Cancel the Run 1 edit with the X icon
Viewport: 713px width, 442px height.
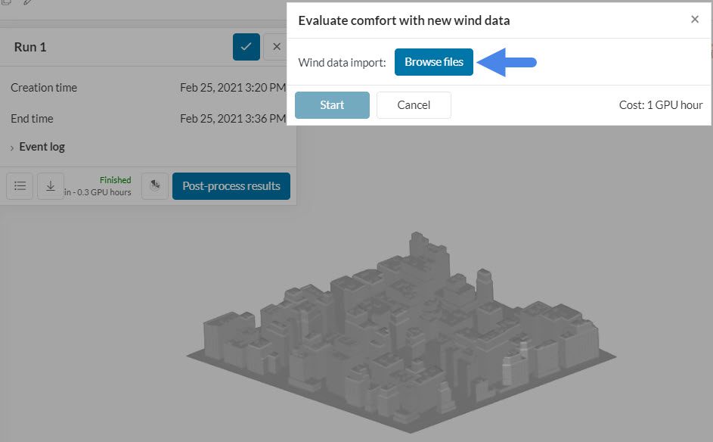(x=277, y=46)
